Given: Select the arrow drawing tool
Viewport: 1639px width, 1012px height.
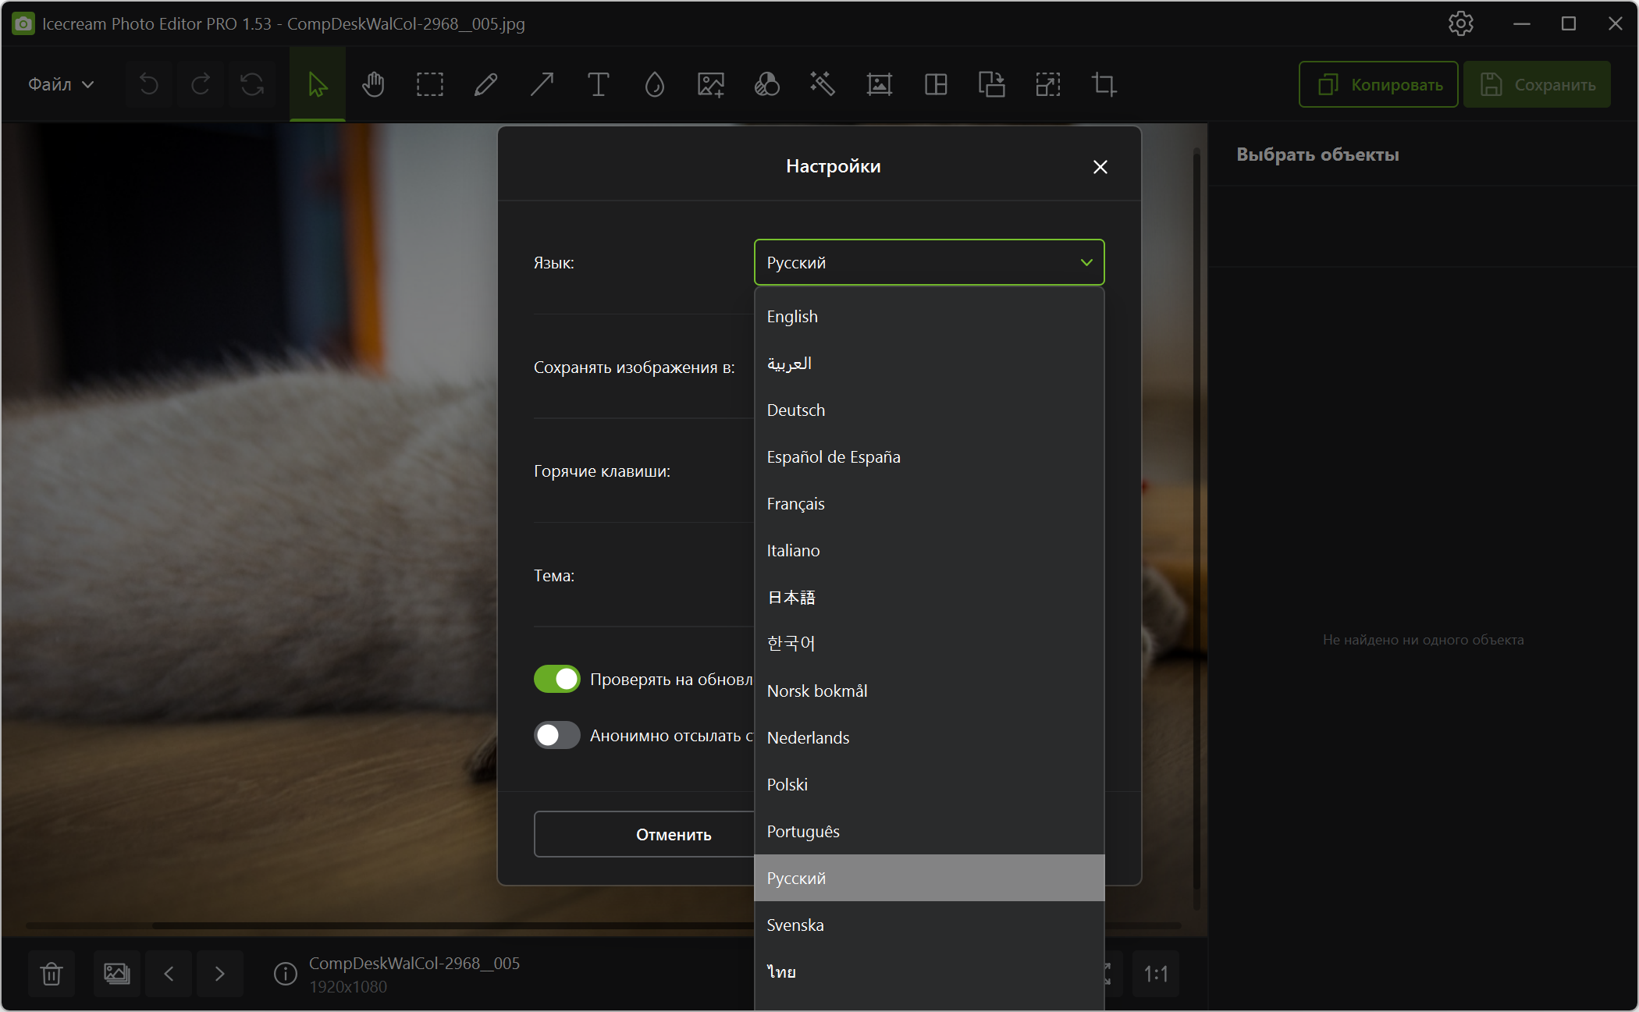Looking at the screenshot, I should (x=542, y=84).
